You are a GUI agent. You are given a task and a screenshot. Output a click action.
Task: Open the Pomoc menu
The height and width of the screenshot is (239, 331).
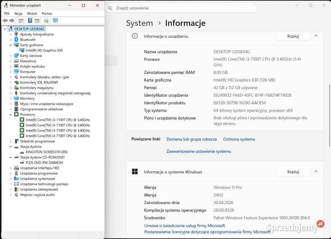(47, 13)
